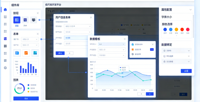Click the yellow legend item beside donut chart
The width and height of the screenshot is (200, 102).
pyautogui.click(x=33, y=92)
